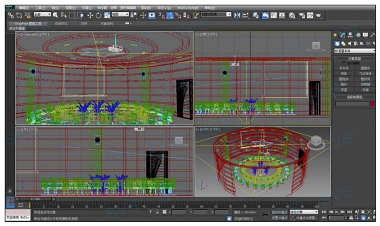Viewport: 380px width, 226px height.
Task: Open the 标准基本体 primitive type dropdown
Action: (x=353, y=50)
